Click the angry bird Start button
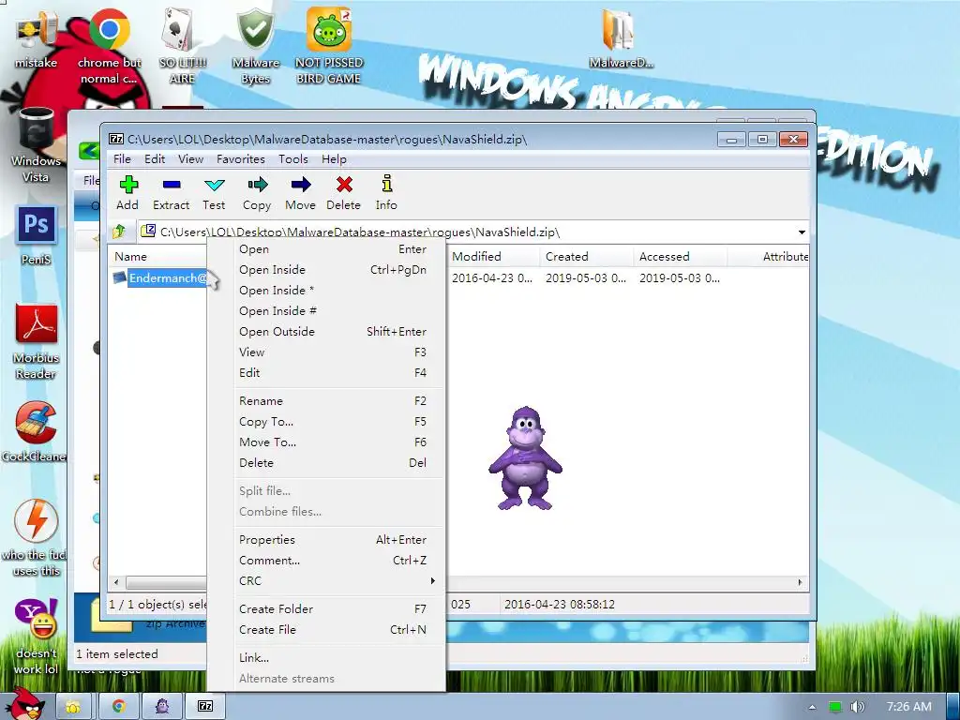960x720 pixels. (x=24, y=704)
